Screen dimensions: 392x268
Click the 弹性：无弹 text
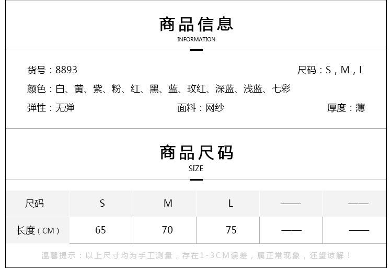point(51,108)
